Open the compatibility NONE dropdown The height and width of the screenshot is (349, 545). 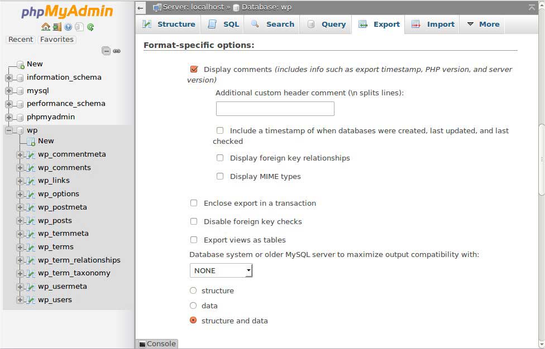coord(221,270)
